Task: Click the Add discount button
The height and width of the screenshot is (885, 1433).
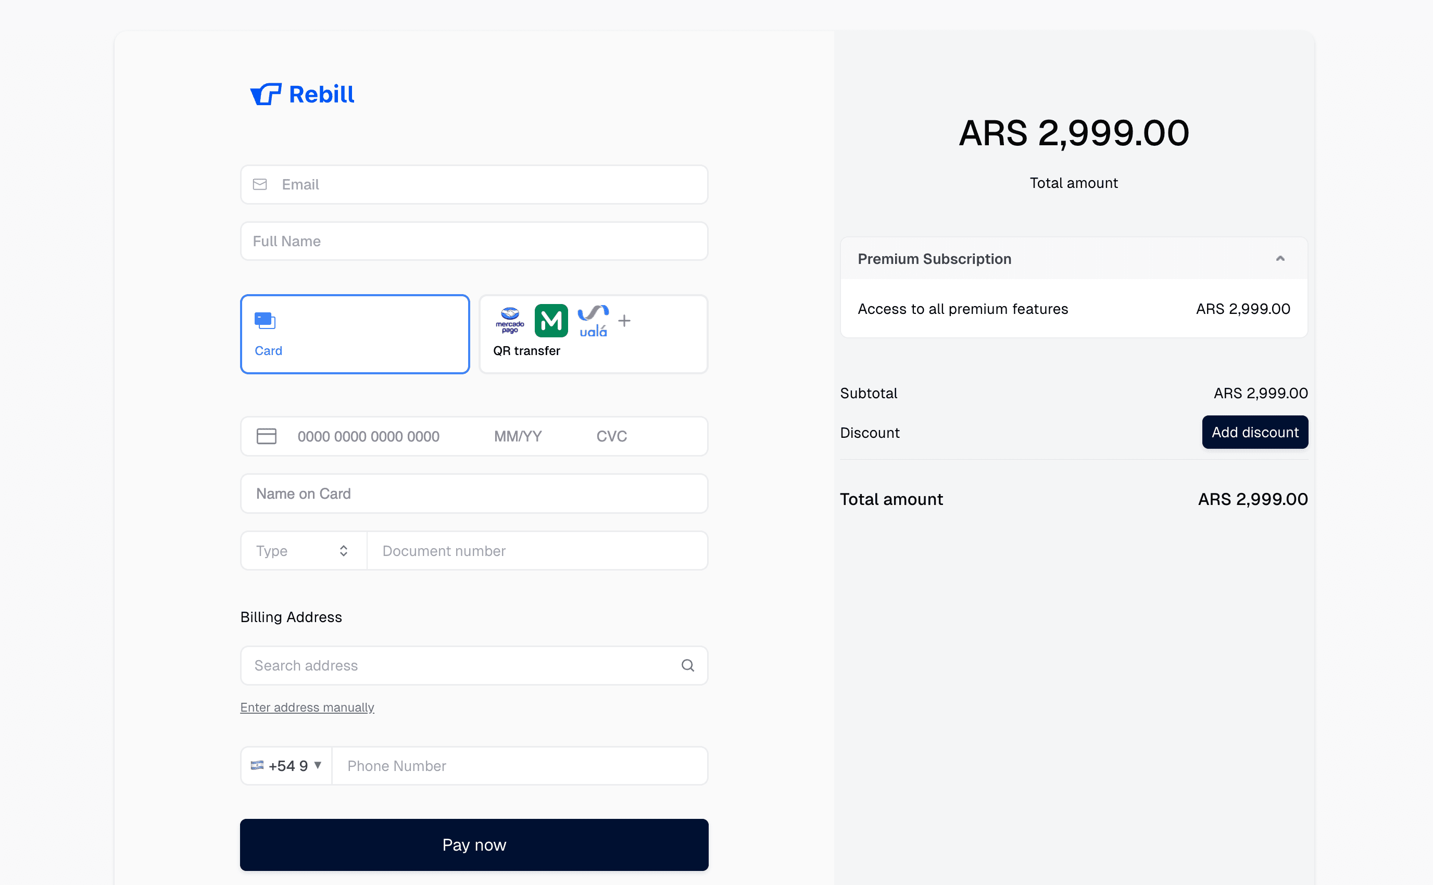Action: point(1254,432)
